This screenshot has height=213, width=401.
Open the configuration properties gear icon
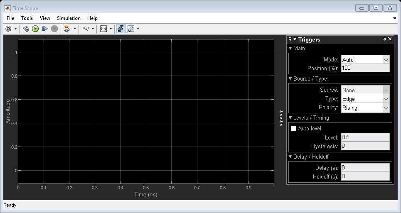(x=8, y=29)
